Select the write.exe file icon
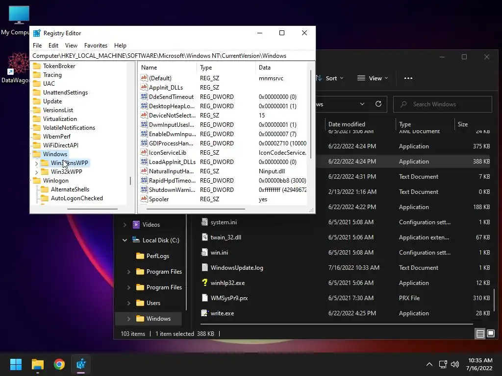 click(204, 313)
